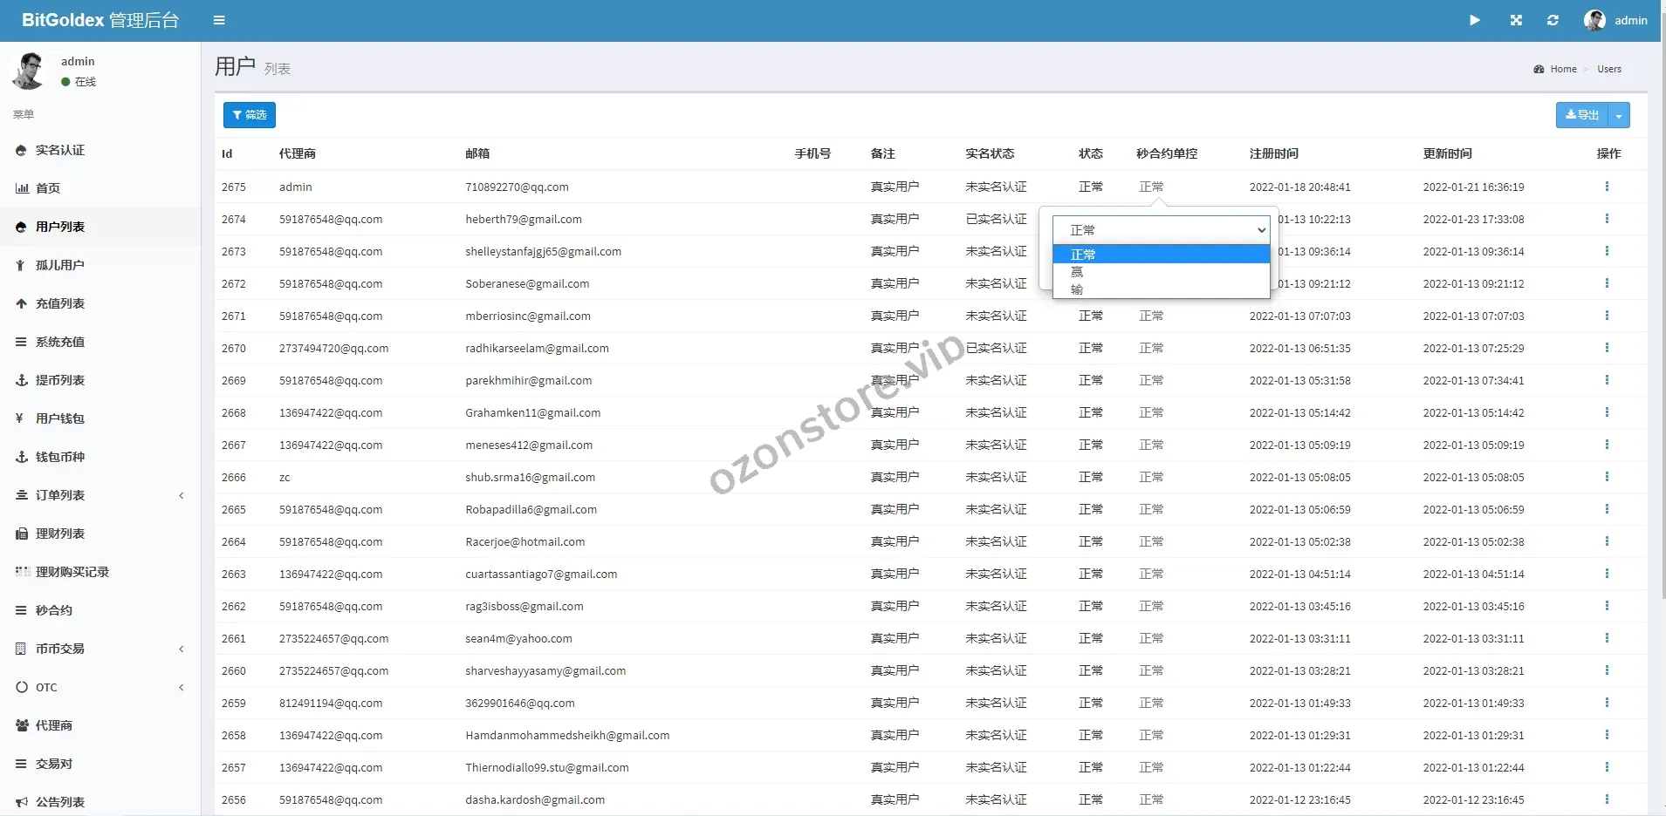Go to 充值列表 in sidebar
This screenshot has height=816, width=1666.
(60, 303)
